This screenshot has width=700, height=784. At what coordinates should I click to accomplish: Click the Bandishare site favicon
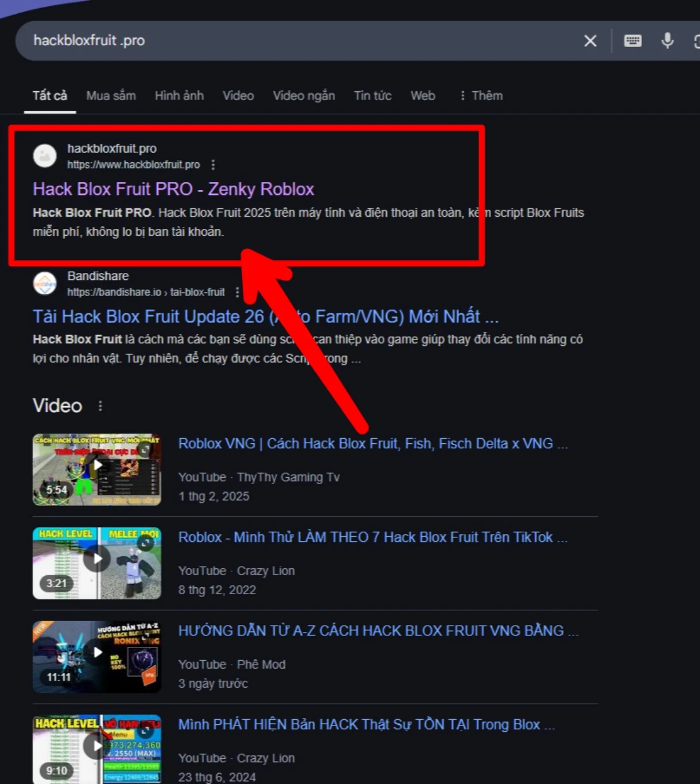[x=45, y=283]
